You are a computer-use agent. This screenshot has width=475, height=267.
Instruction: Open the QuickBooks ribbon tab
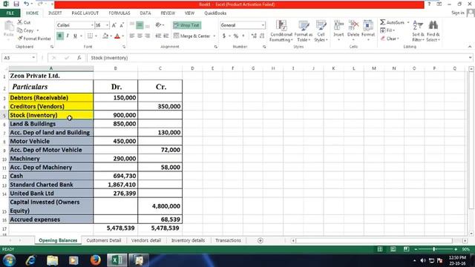point(215,13)
